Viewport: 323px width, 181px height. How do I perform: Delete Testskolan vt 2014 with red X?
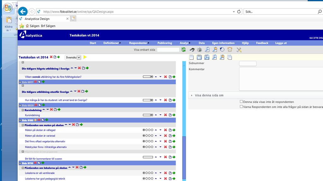tap(51, 57)
